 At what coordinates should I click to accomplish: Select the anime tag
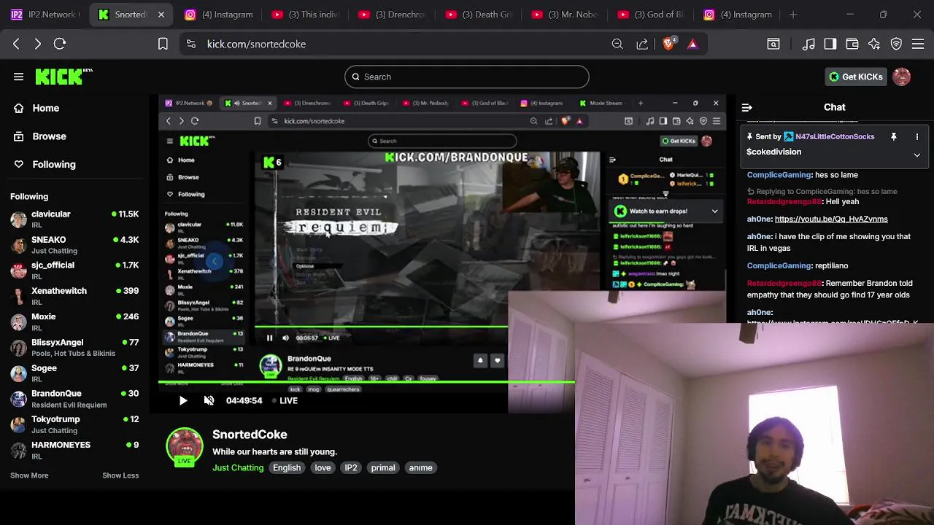point(421,467)
